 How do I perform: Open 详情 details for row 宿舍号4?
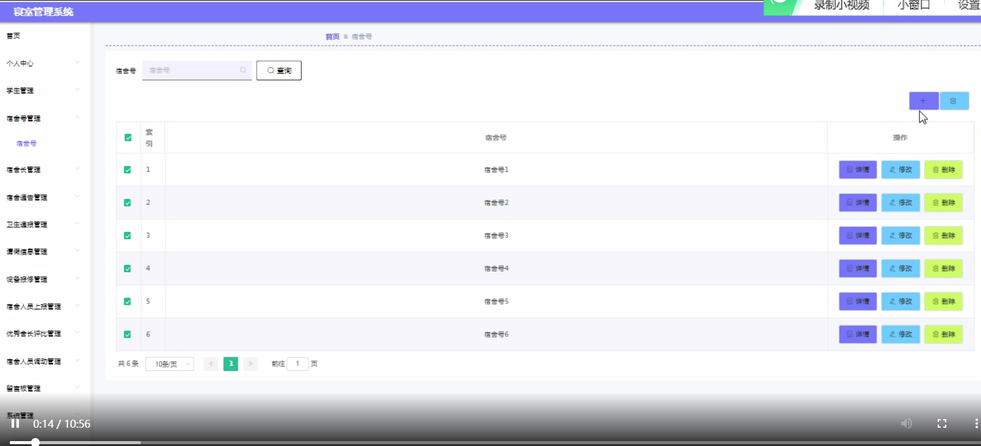click(858, 268)
